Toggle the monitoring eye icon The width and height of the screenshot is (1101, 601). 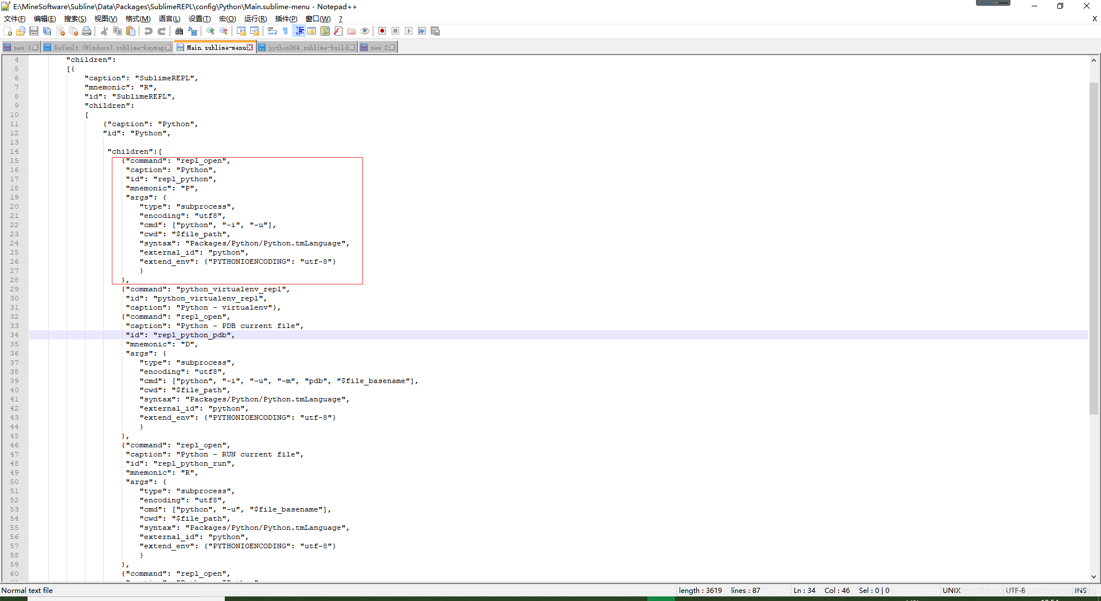[x=365, y=31]
